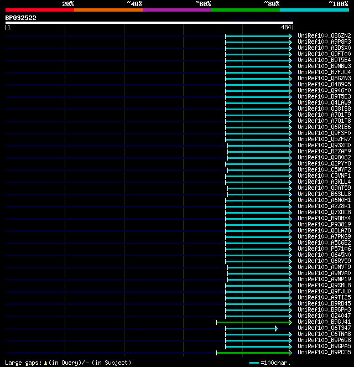Select hit UniRef100_A3DSX0
354x367 pixels.
pos(324,48)
